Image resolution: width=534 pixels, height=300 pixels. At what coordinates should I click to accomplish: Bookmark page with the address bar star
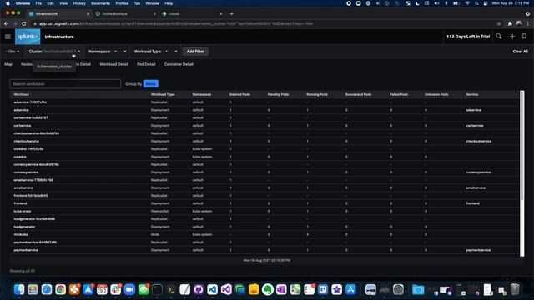499,23
